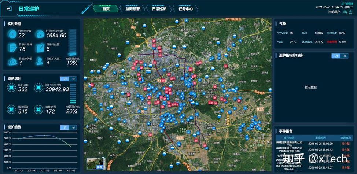Click the 2021-03 data point on trend chart
Viewport: 357px width, 174px height.
click(45, 135)
